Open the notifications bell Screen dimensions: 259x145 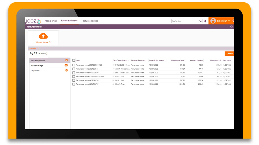point(205,21)
